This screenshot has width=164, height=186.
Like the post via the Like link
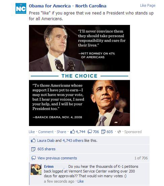(x=32, y=132)
